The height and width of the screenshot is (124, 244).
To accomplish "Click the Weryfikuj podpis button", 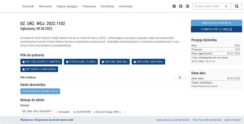I will point(216,23).
